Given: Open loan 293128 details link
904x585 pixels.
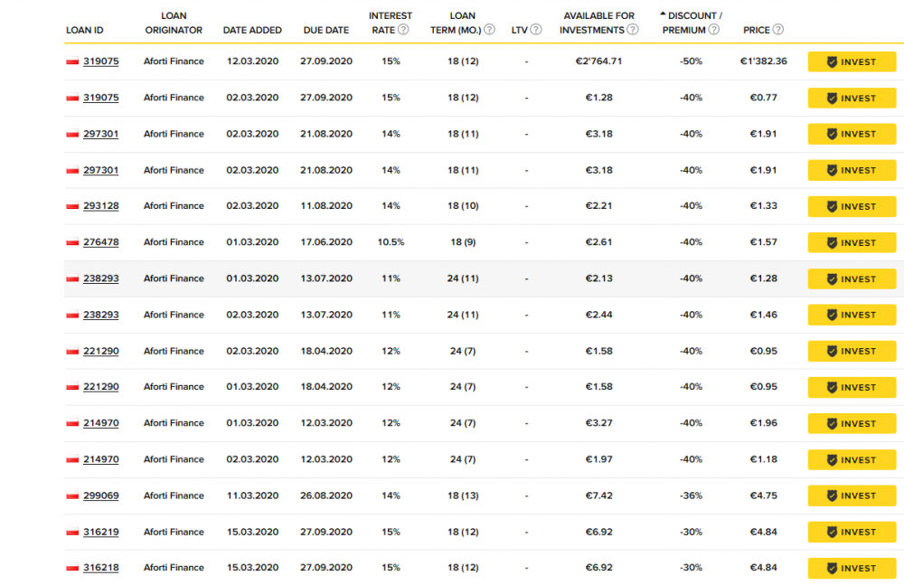Looking at the screenshot, I should tap(100, 206).
